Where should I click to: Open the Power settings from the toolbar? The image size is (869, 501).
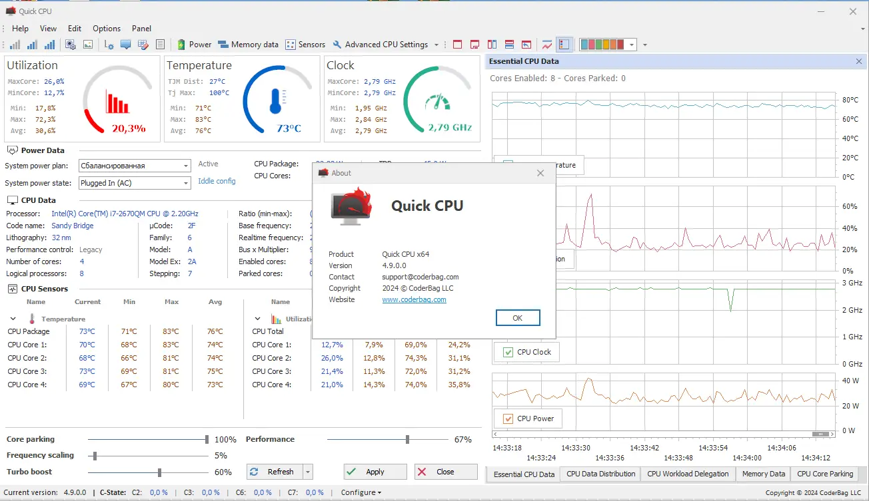click(194, 45)
